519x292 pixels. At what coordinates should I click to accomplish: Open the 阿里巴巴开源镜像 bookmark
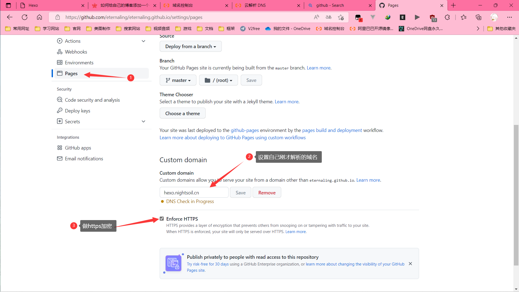pos(372,29)
